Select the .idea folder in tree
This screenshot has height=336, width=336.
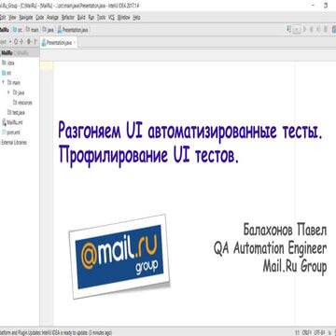(x=7, y=63)
